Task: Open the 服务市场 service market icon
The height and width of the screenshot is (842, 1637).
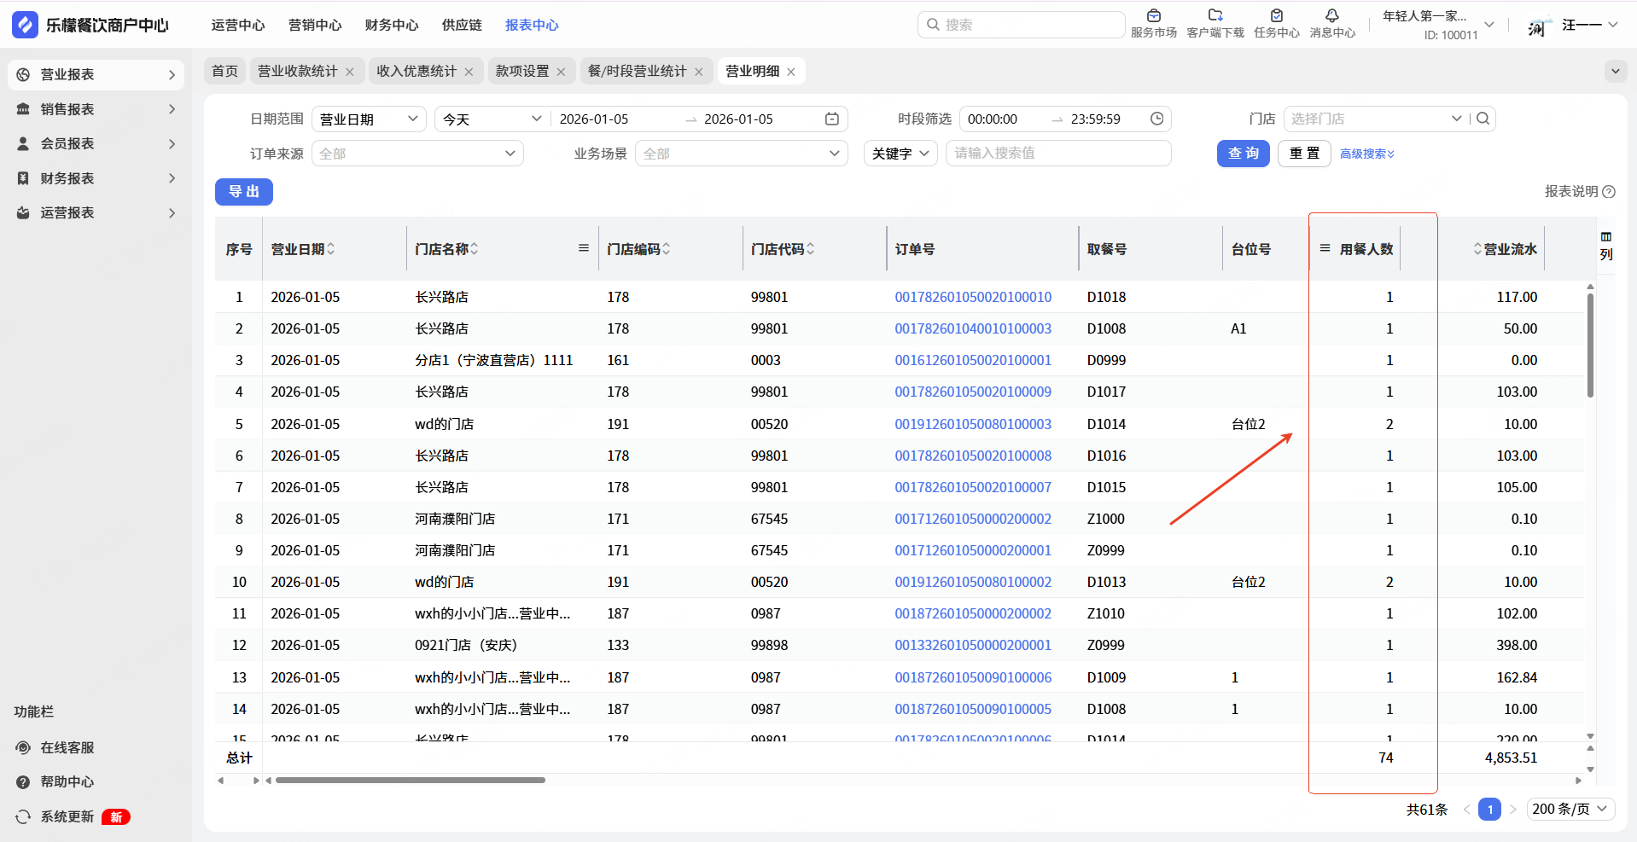Action: click(x=1153, y=16)
